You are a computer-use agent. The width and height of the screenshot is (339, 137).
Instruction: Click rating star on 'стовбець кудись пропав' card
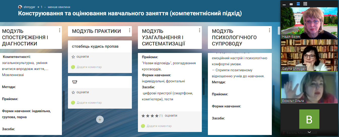pos(73,57)
